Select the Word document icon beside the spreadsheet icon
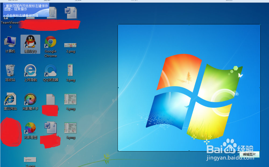 (71, 13)
